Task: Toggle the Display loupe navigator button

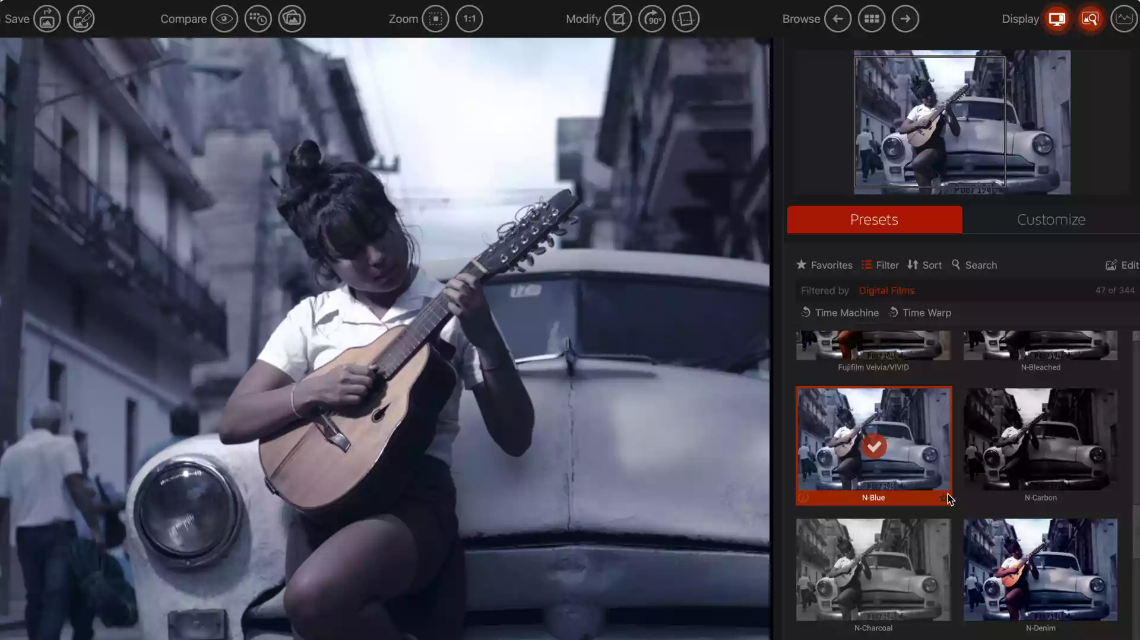Action: (1090, 19)
